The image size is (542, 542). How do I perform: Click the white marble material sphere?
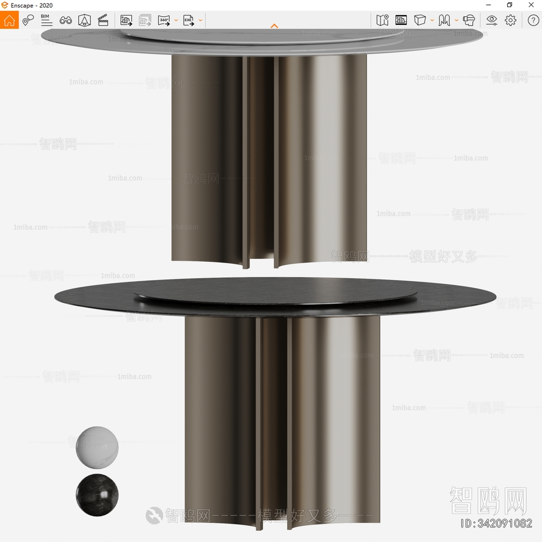(x=97, y=447)
